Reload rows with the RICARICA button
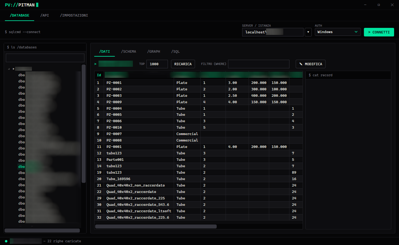This screenshot has width=399, height=245. 183,64
